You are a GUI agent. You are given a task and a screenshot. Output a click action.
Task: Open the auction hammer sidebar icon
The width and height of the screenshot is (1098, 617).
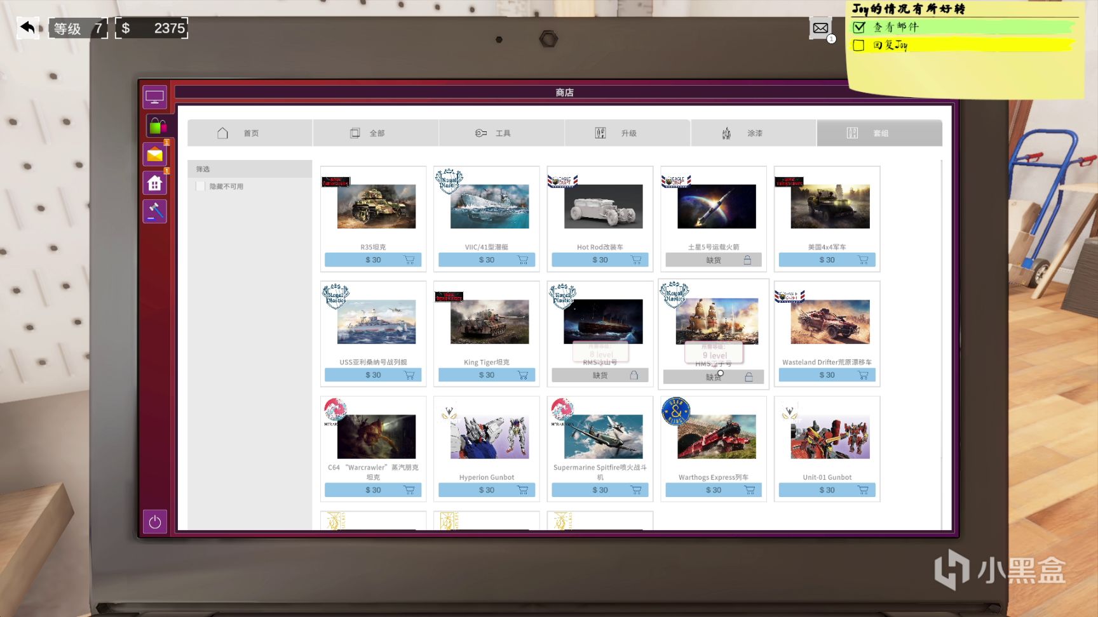pos(155,211)
